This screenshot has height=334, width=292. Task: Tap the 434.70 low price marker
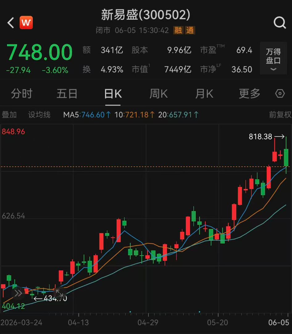click(55, 299)
